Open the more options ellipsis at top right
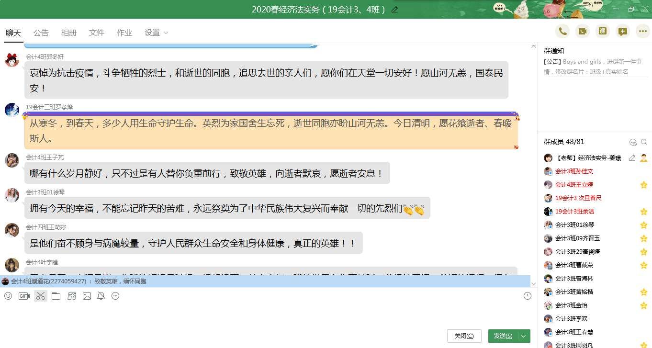 pos(642,32)
